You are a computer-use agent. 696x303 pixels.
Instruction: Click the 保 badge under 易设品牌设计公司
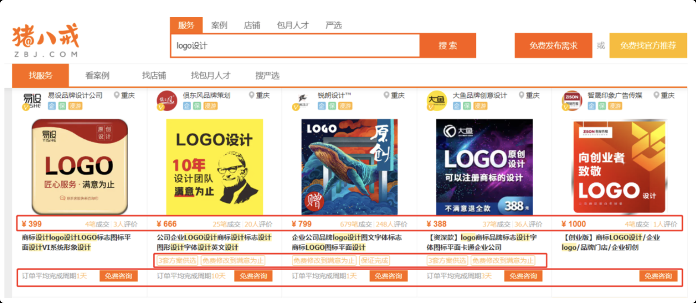pyautogui.click(x=62, y=106)
